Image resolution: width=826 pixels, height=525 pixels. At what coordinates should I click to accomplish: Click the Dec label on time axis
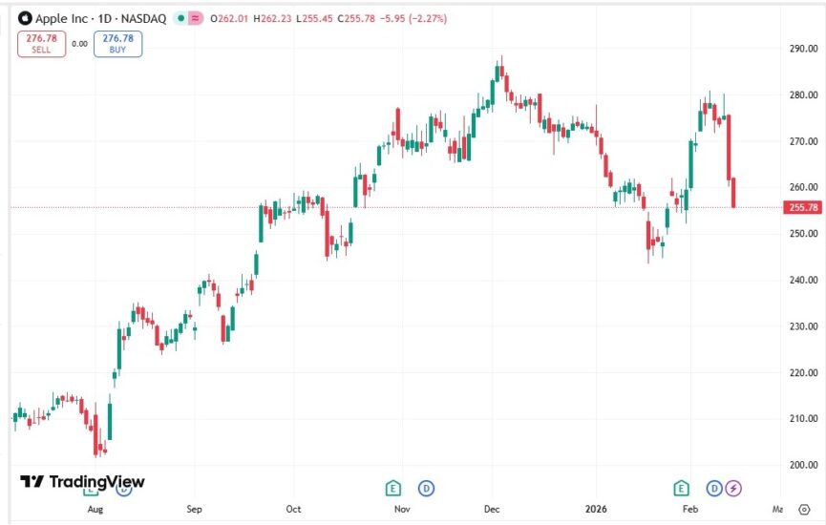pyautogui.click(x=493, y=510)
